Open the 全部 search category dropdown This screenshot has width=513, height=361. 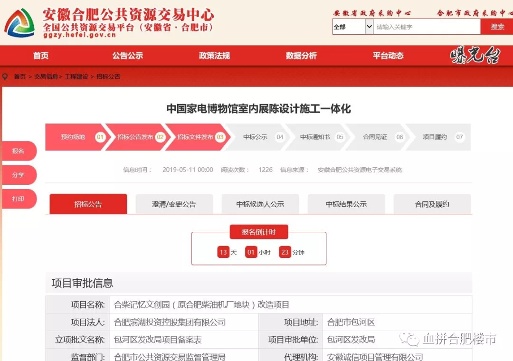pyautogui.click(x=352, y=27)
